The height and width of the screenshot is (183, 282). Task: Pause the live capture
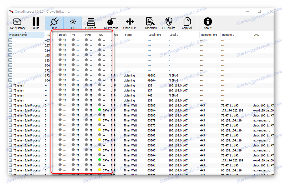[x=36, y=23]
